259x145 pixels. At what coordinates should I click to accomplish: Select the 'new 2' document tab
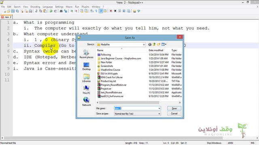pyautogui.click(x=6, y=17)
